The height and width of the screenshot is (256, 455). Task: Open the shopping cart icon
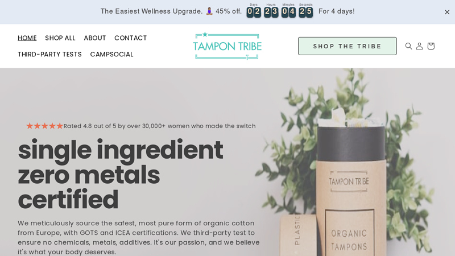click(x=431, y=46)
